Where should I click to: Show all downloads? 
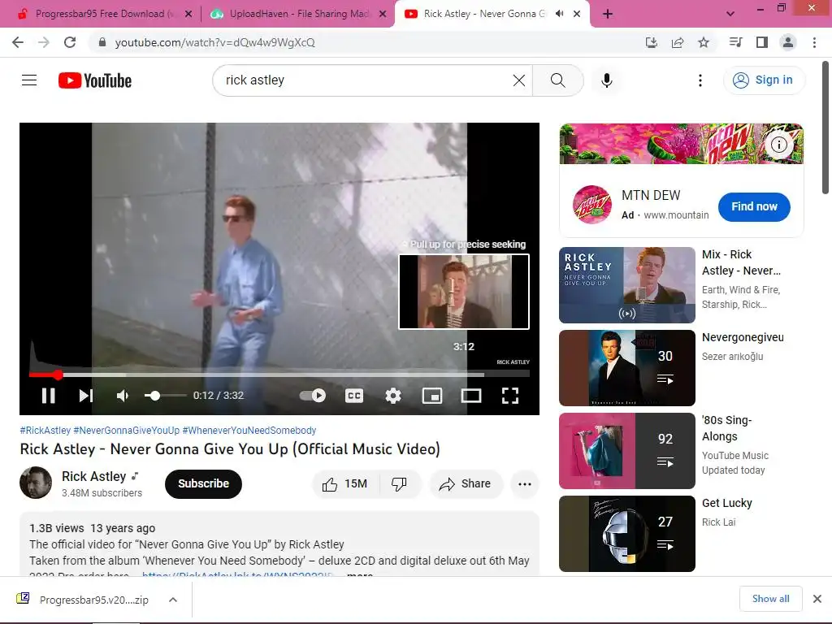click(770, 599)
